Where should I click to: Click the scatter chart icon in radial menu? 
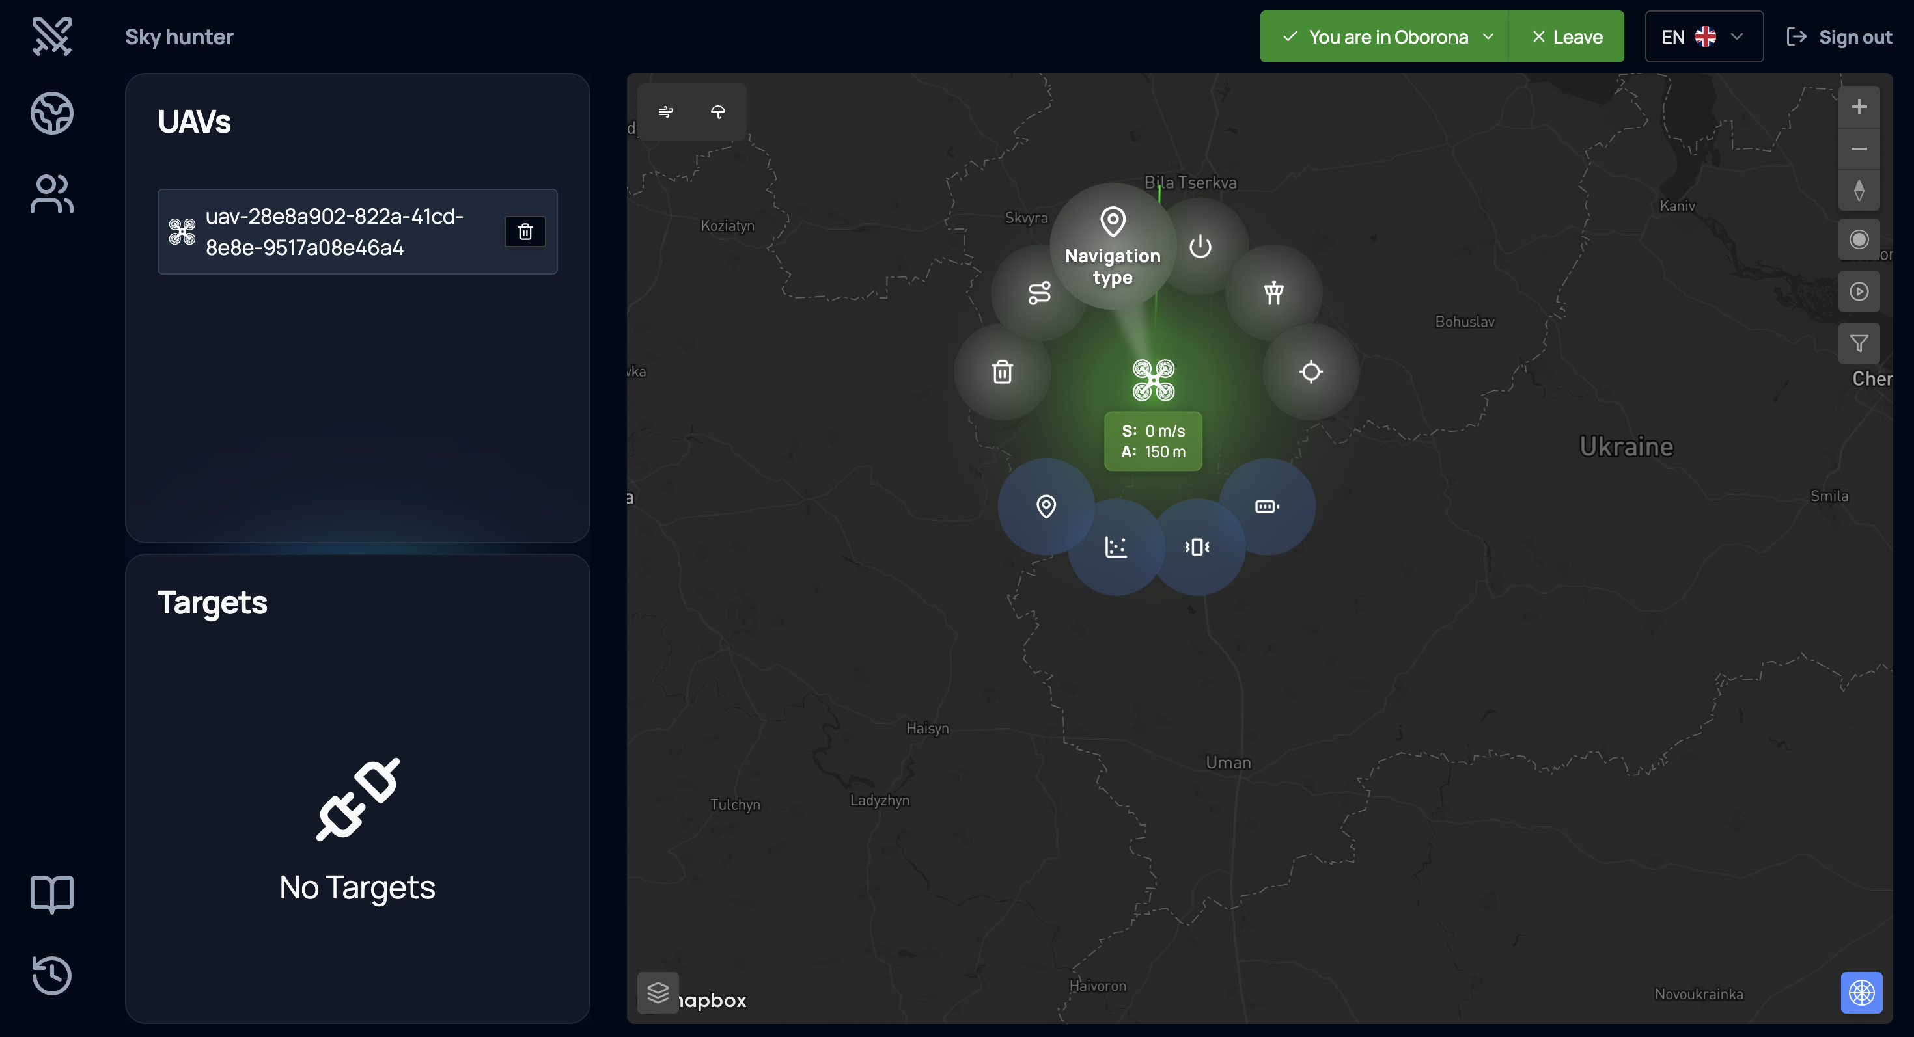click(1115, 547)
